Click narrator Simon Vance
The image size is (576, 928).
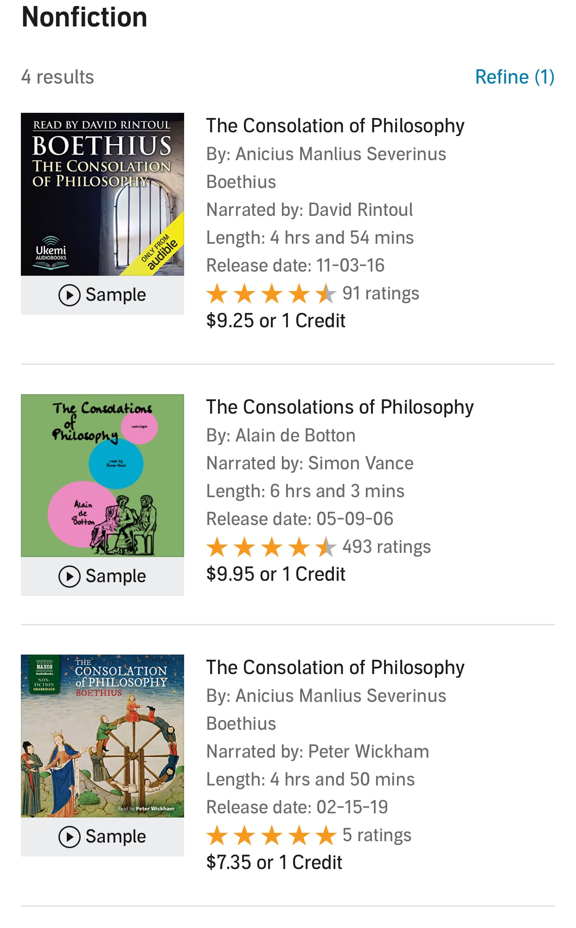click(x=360, y=463)
